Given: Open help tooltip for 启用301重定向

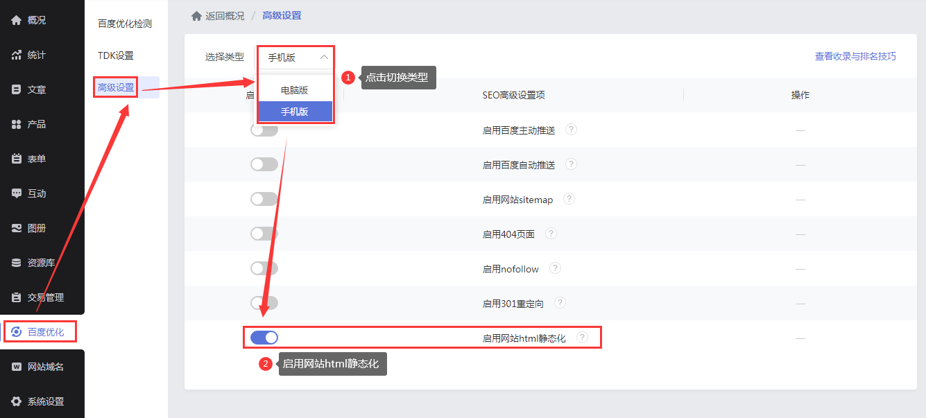Looking at the screenshot, I should tap(560, 303).
